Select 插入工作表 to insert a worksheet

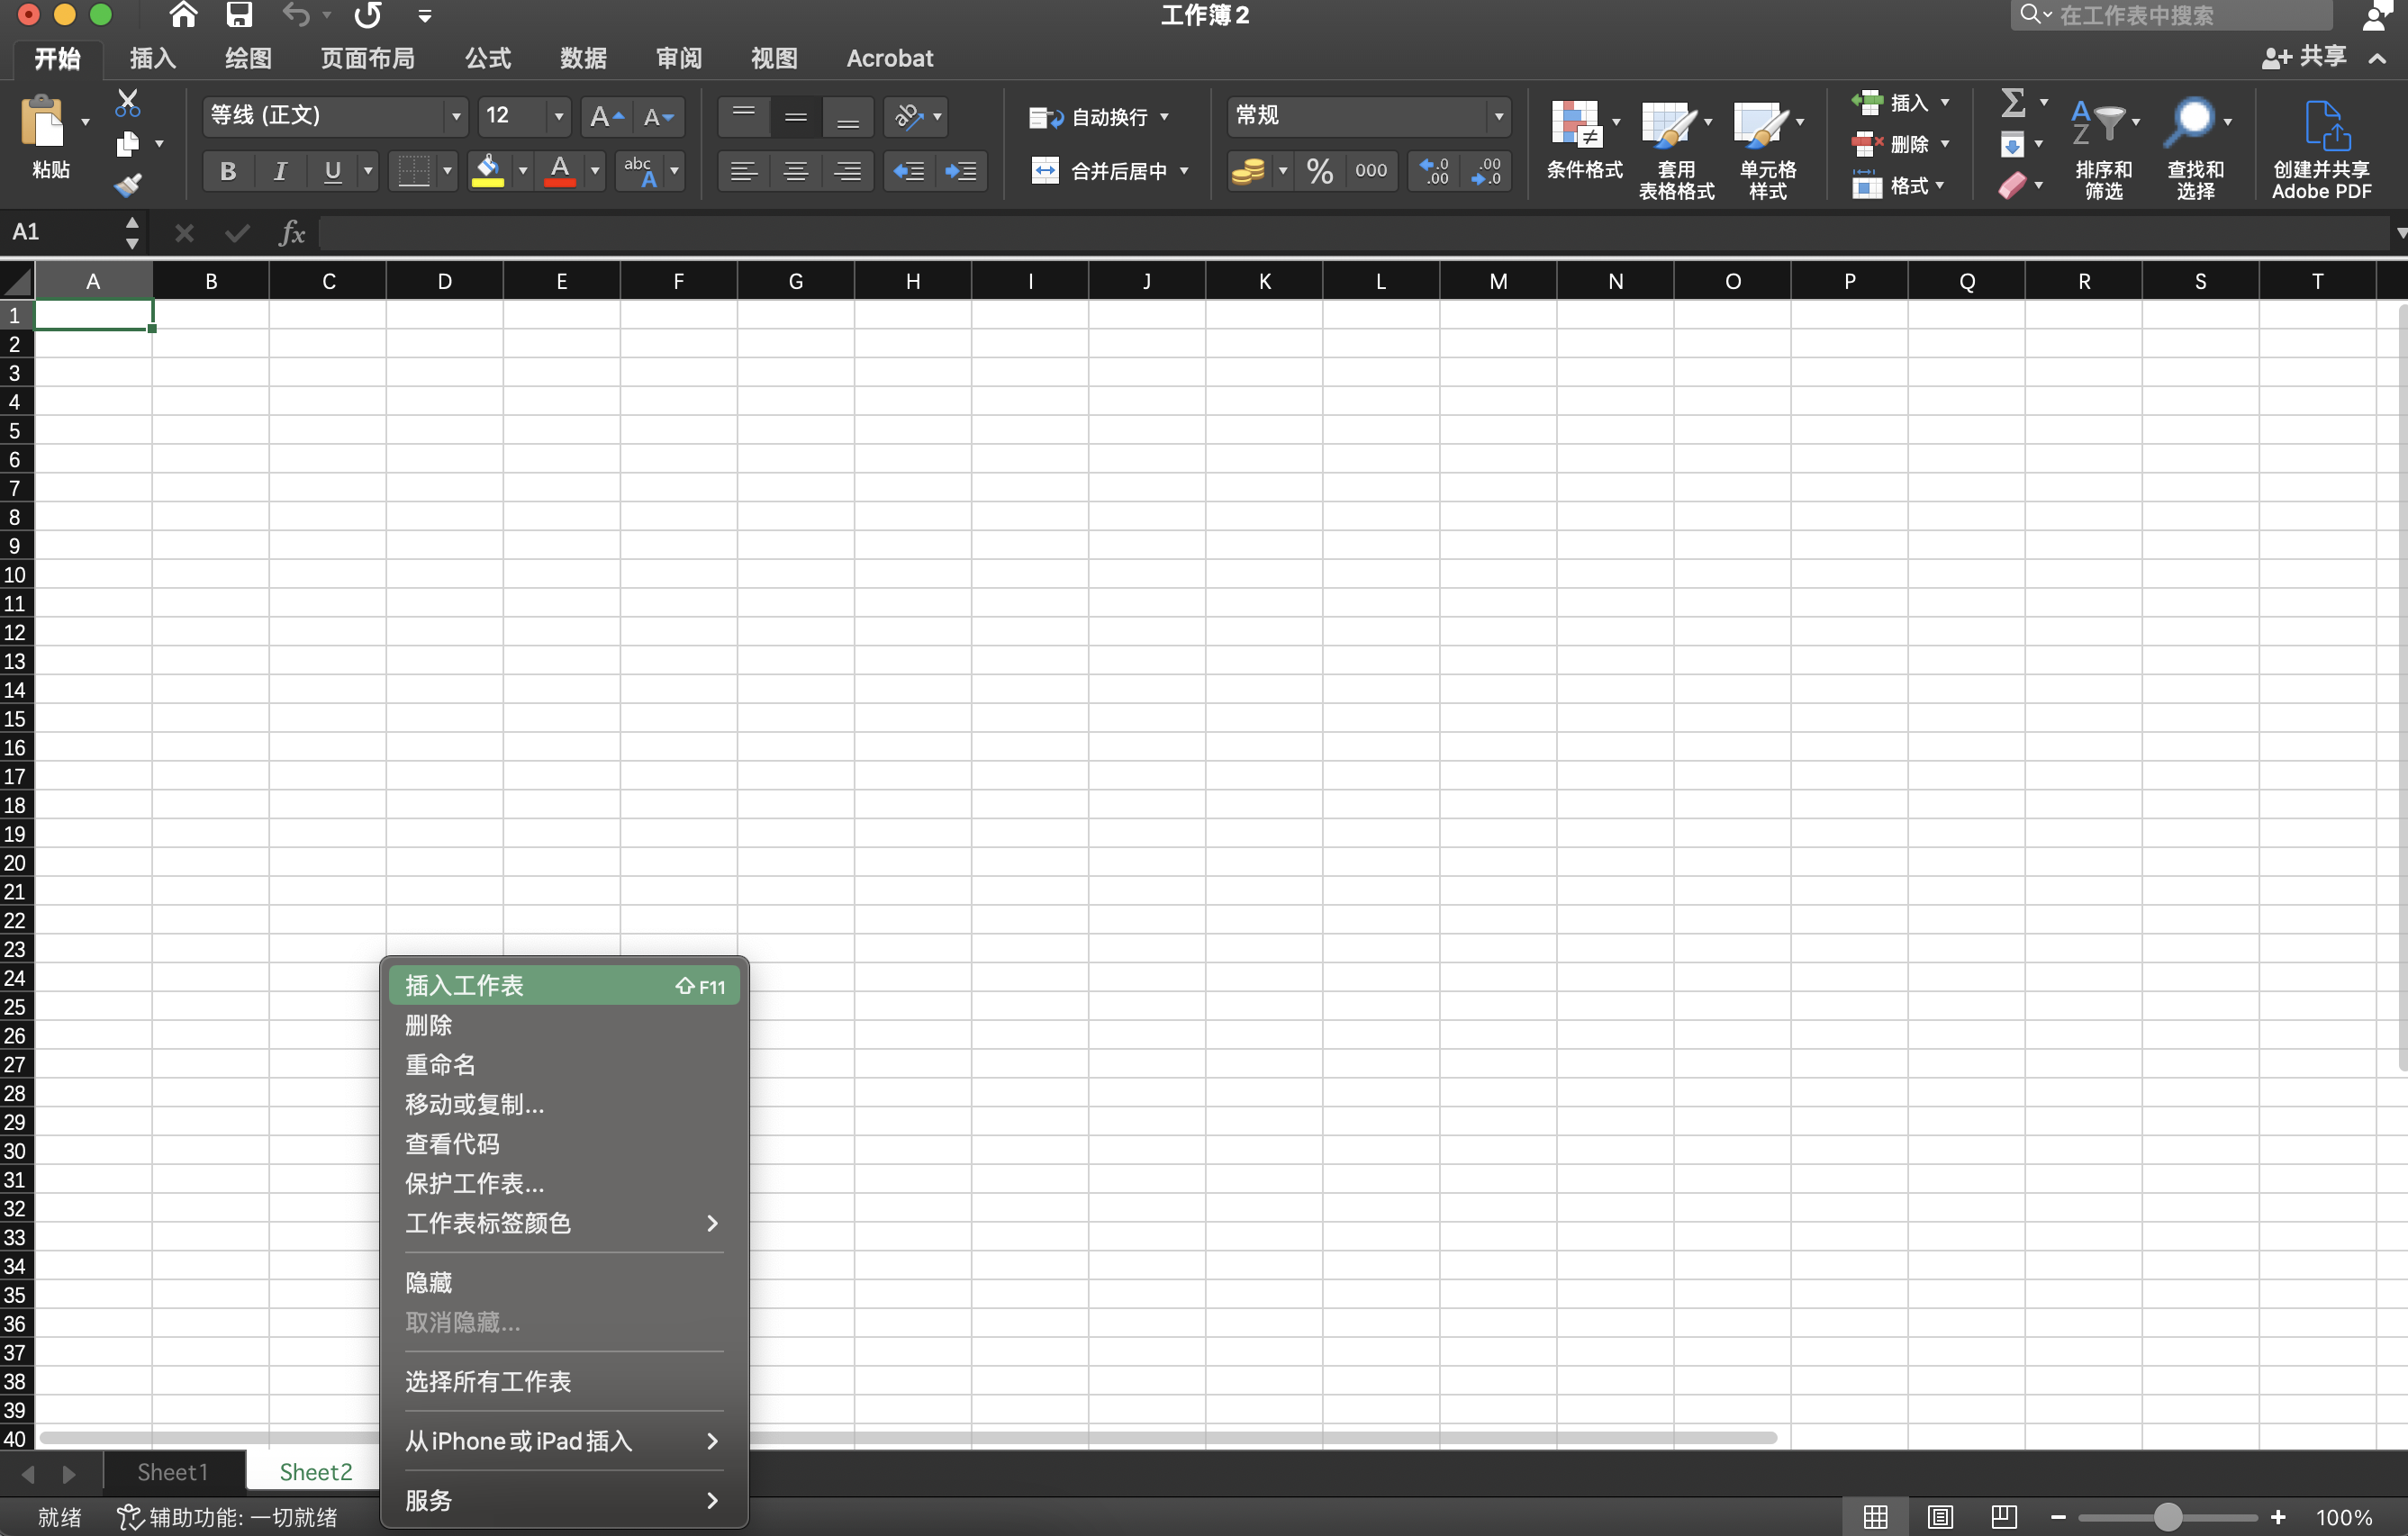(463, 985)
